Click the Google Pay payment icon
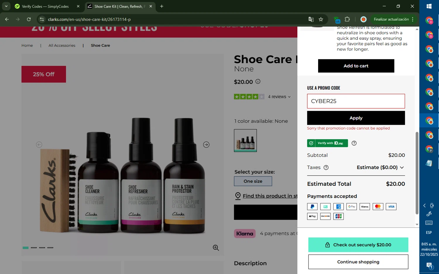The height and width of the screenshot is (274, 439). tap(351, 207)
